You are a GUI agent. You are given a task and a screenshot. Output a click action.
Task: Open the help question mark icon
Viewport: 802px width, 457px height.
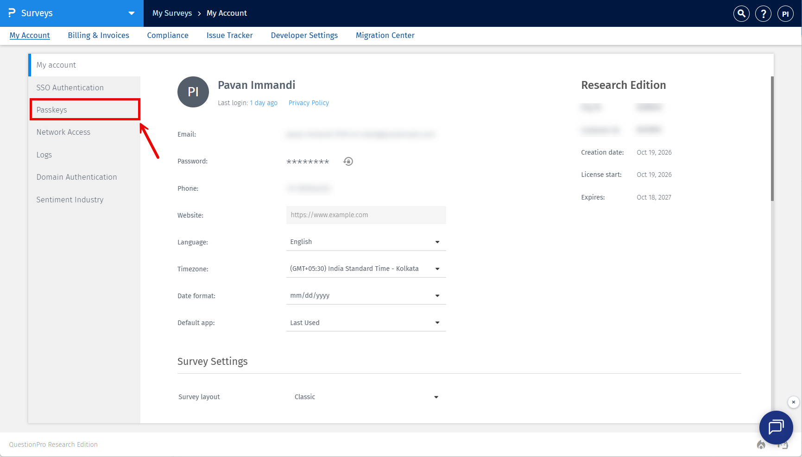point(763,13)
